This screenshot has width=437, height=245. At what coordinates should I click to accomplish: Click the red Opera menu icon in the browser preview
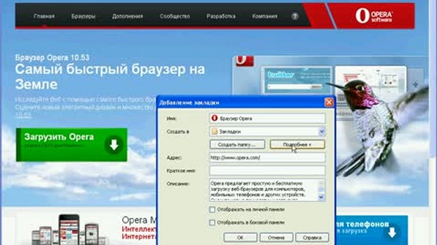[x=244, y=61]
